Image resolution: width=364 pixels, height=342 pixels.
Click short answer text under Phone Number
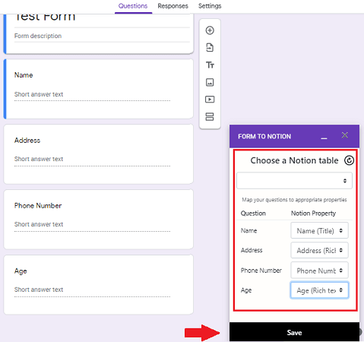(x=39, y=224)
